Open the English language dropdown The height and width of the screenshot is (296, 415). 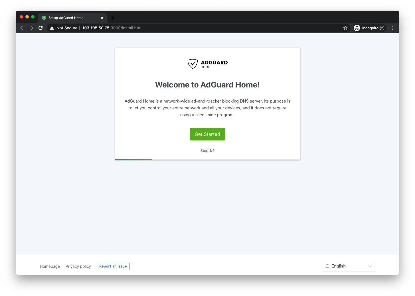(x=349, y=266)
